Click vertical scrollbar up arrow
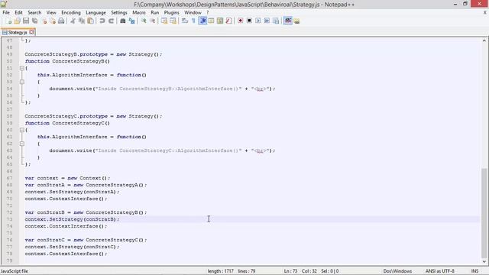Image resolution: width=489 pixels, height=275 pixels. (x=484, y=40)
